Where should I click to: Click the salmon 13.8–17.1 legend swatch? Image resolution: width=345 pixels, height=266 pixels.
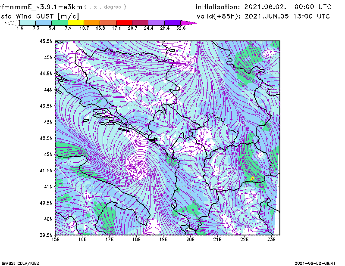[x=108, y=23]
